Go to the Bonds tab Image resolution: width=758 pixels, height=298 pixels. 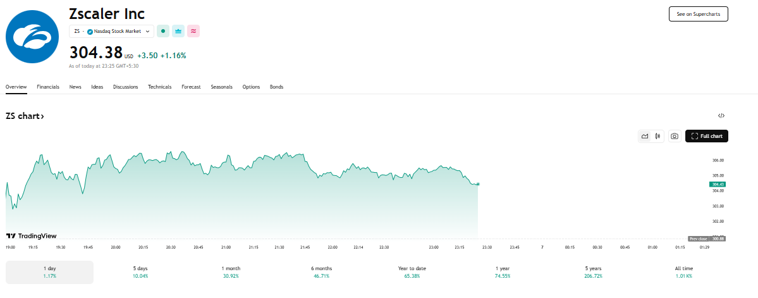click(276, 87)
